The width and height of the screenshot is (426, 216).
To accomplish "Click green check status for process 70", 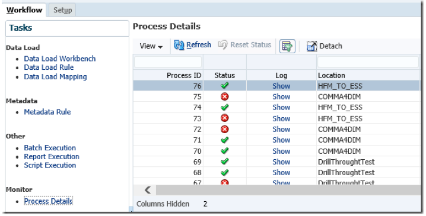I will coord(224,151).
